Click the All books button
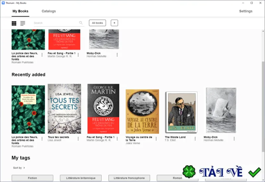This screenshot has height=182, width=265. pyautogui.click(x=97, y=23)
